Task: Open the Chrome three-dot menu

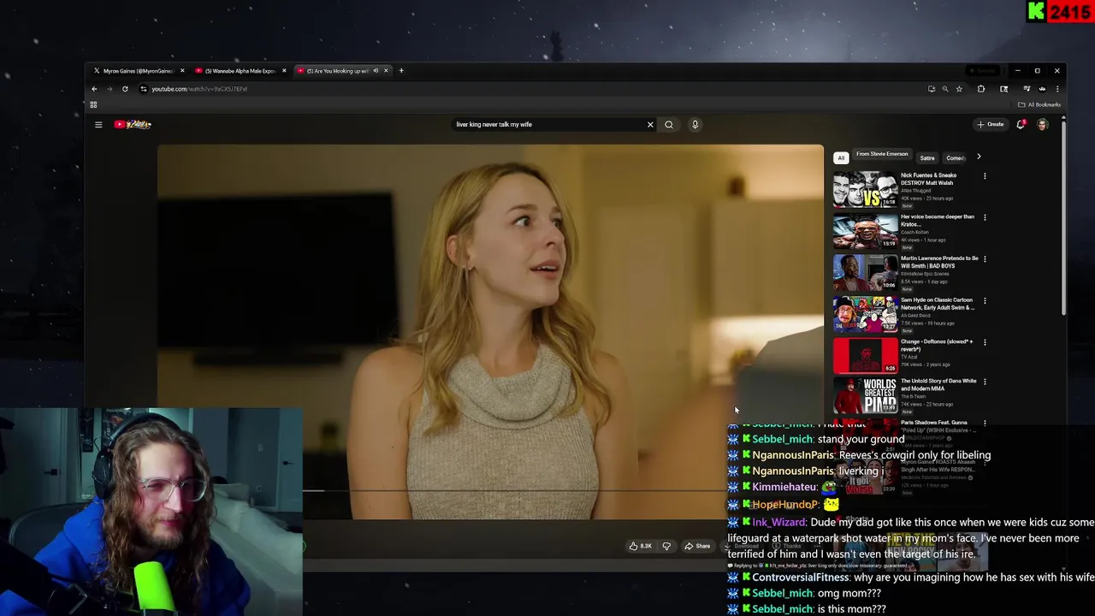Action: (1057, 89)
